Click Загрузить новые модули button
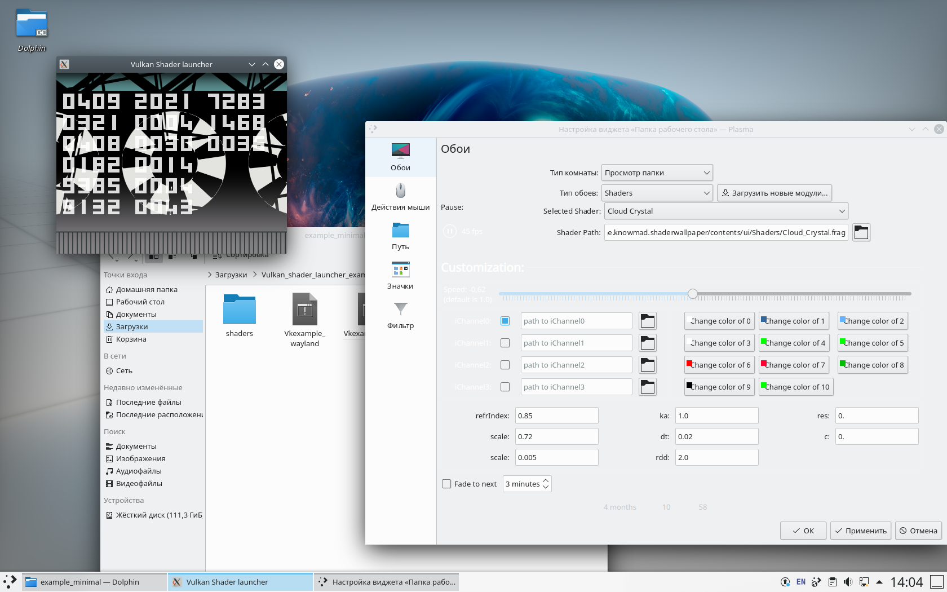947x592 pixels. pos(775,193)
